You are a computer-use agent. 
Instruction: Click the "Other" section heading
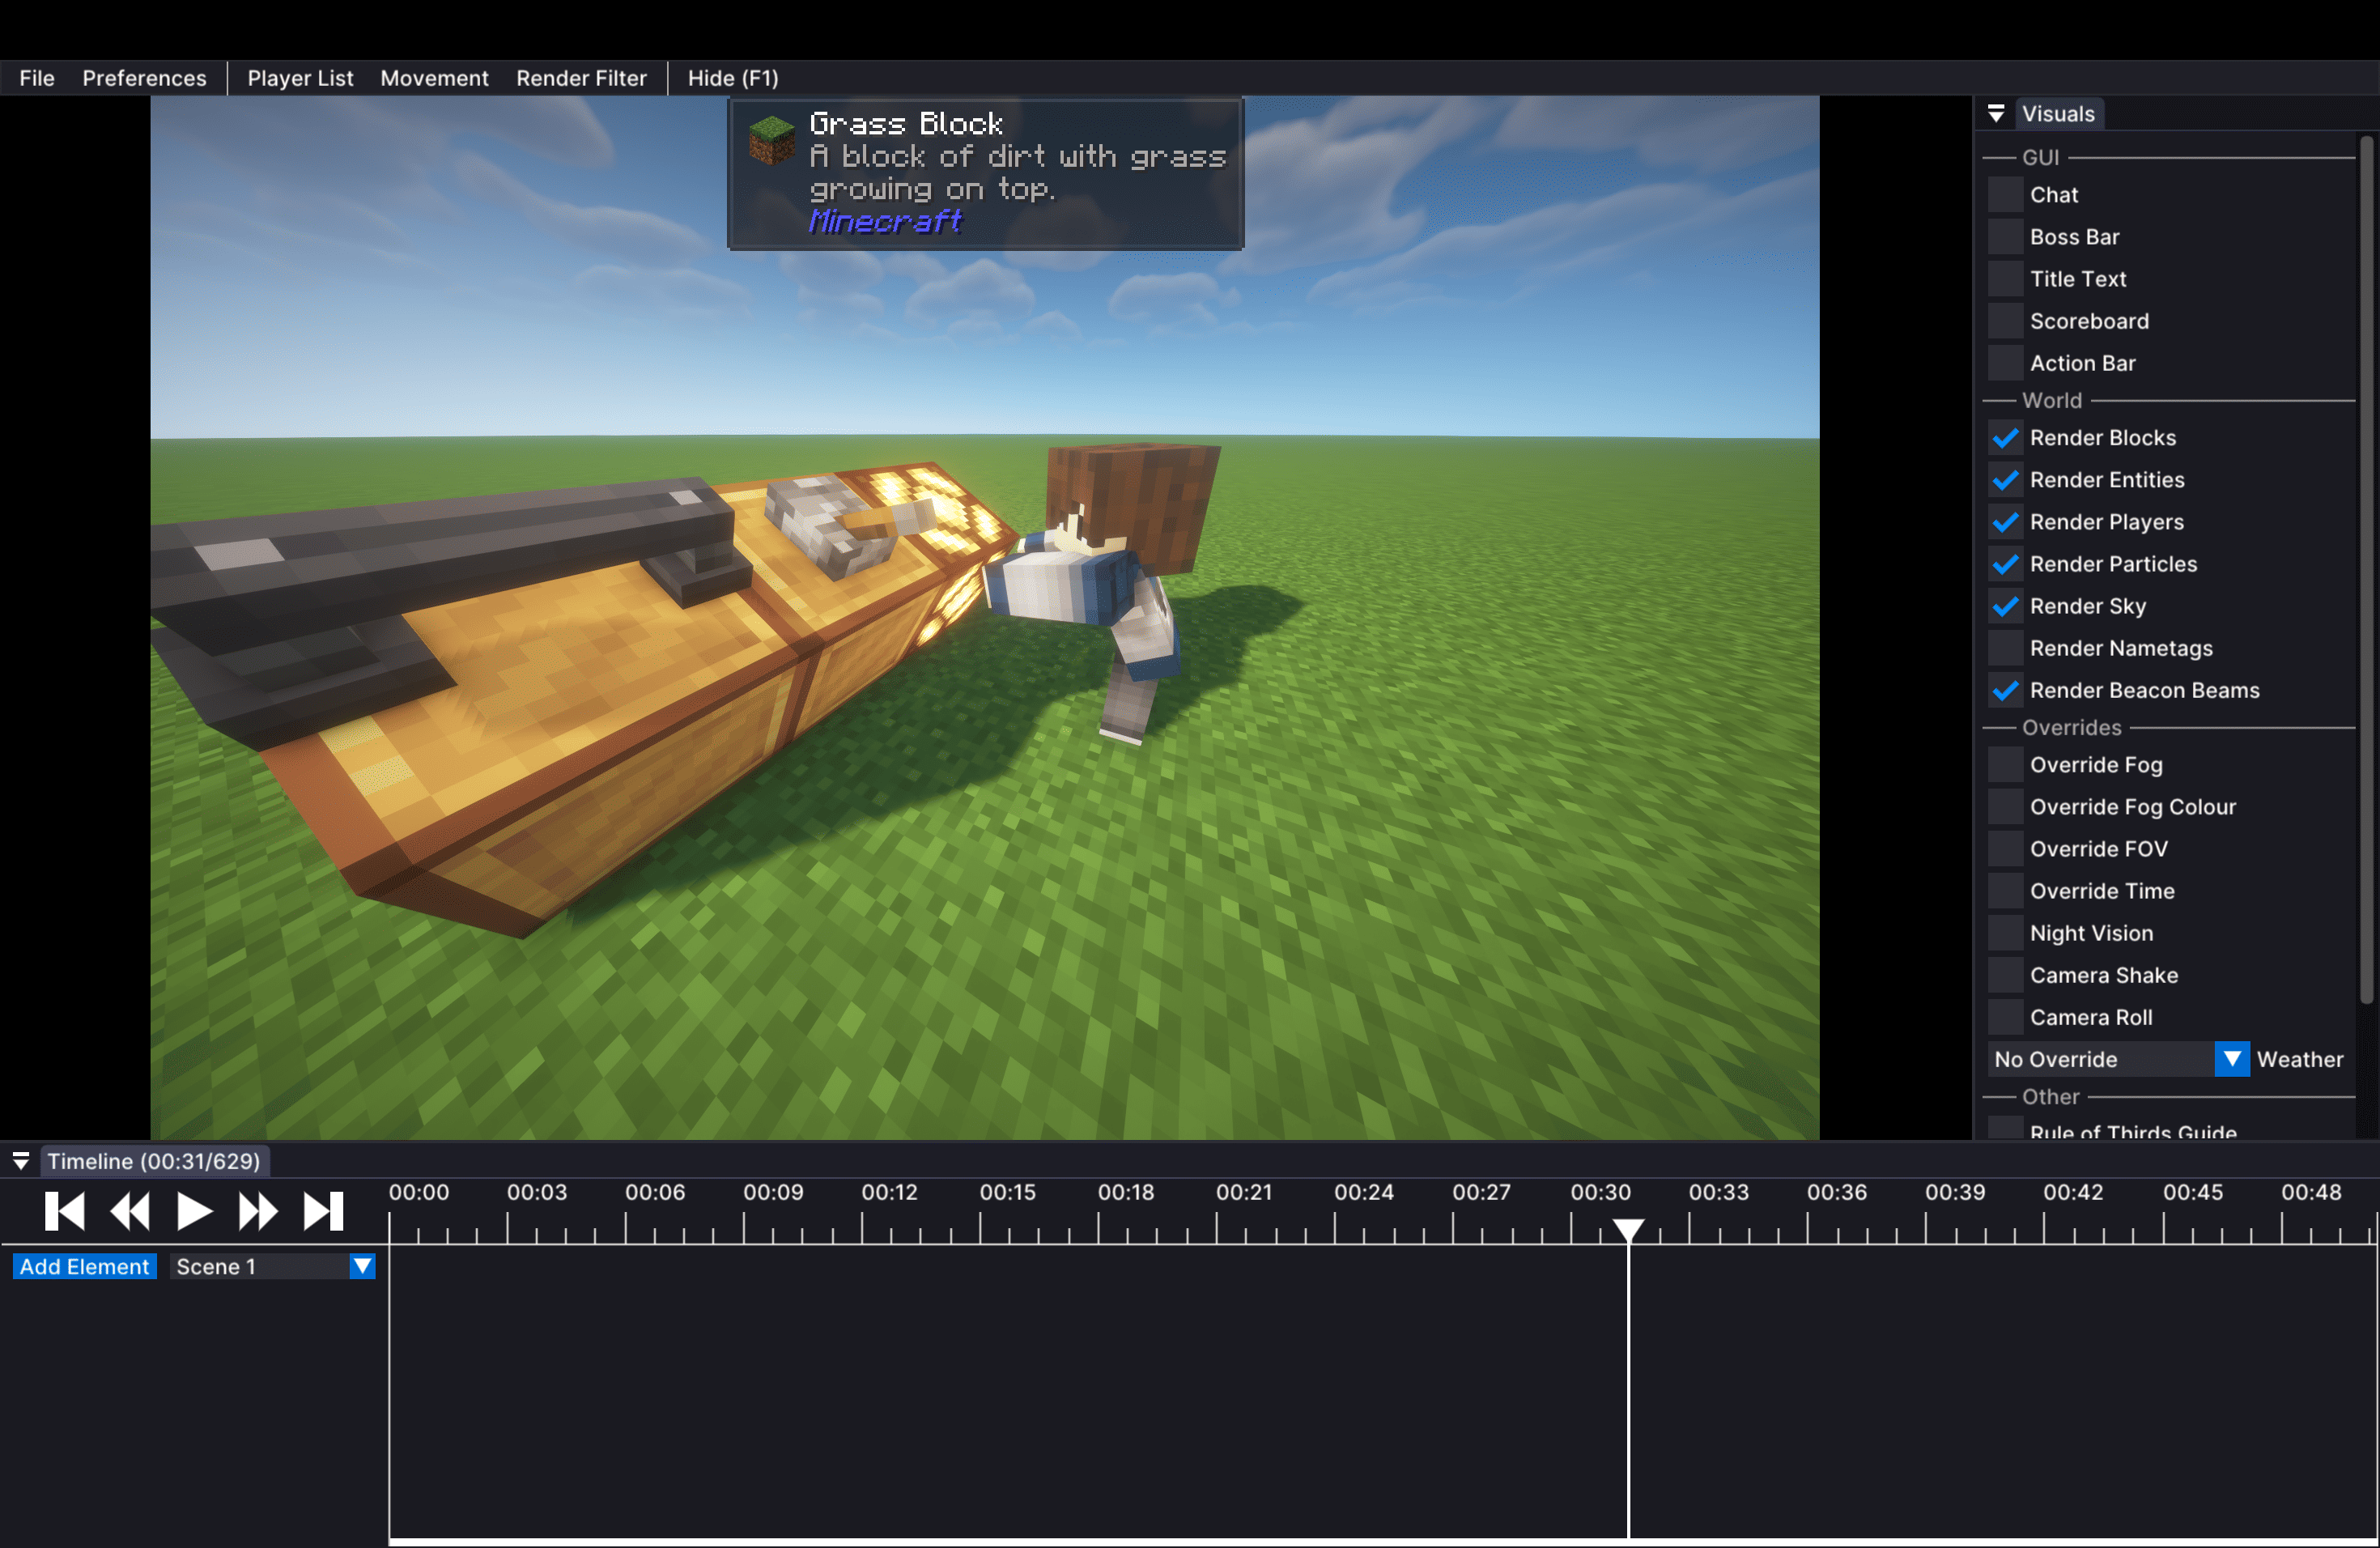(2050, 1096)
